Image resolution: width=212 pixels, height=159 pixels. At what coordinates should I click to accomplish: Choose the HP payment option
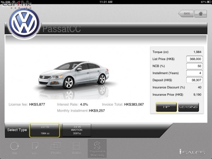tap(166, 107)
